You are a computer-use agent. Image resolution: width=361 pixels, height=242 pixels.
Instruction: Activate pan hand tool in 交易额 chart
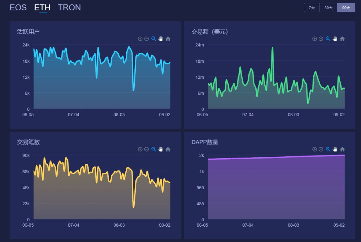[x=335, y=39]
